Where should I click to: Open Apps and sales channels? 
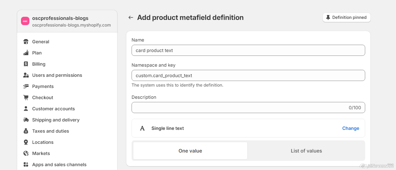(x=59, y=164)
